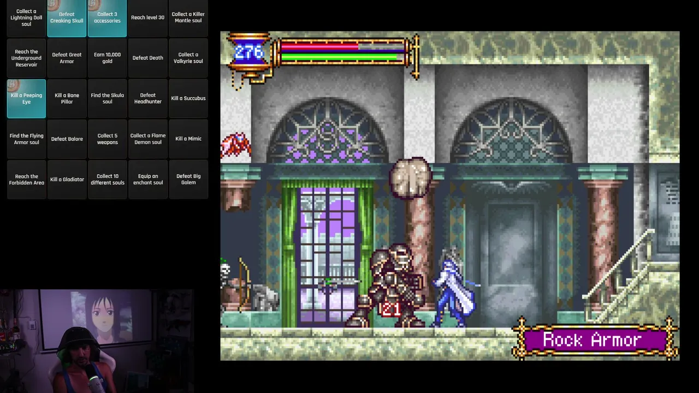Mark the Find the Flying Armor soul cell

(x=26, y=139)
